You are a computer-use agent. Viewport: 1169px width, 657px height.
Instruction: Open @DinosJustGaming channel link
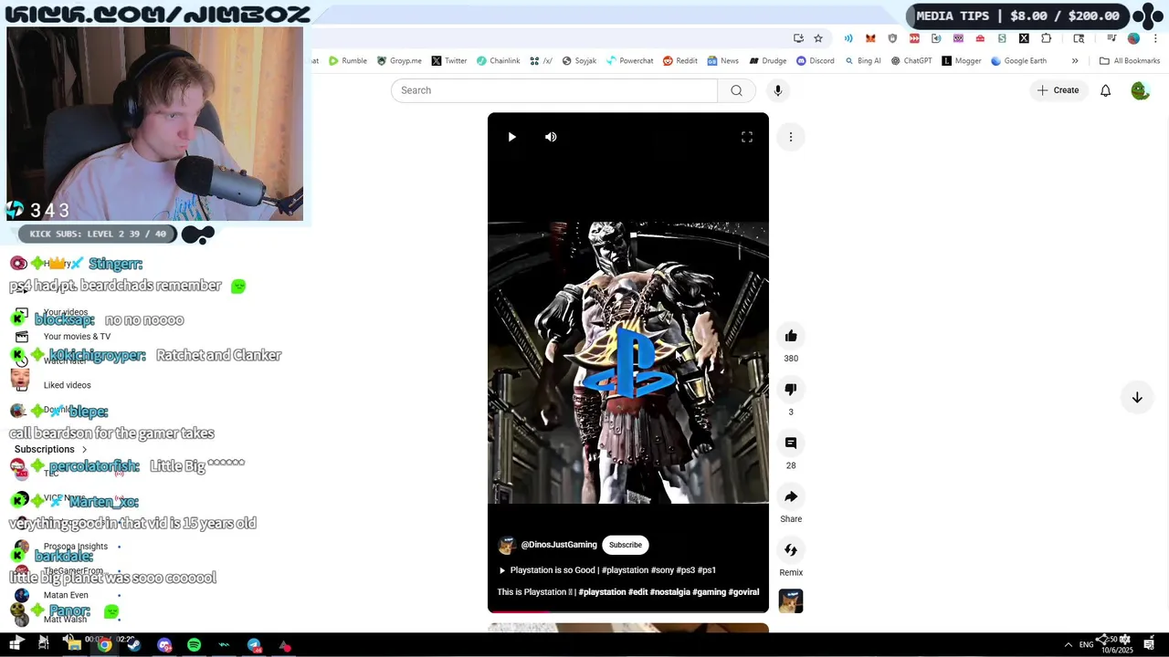tap(559, 545)
